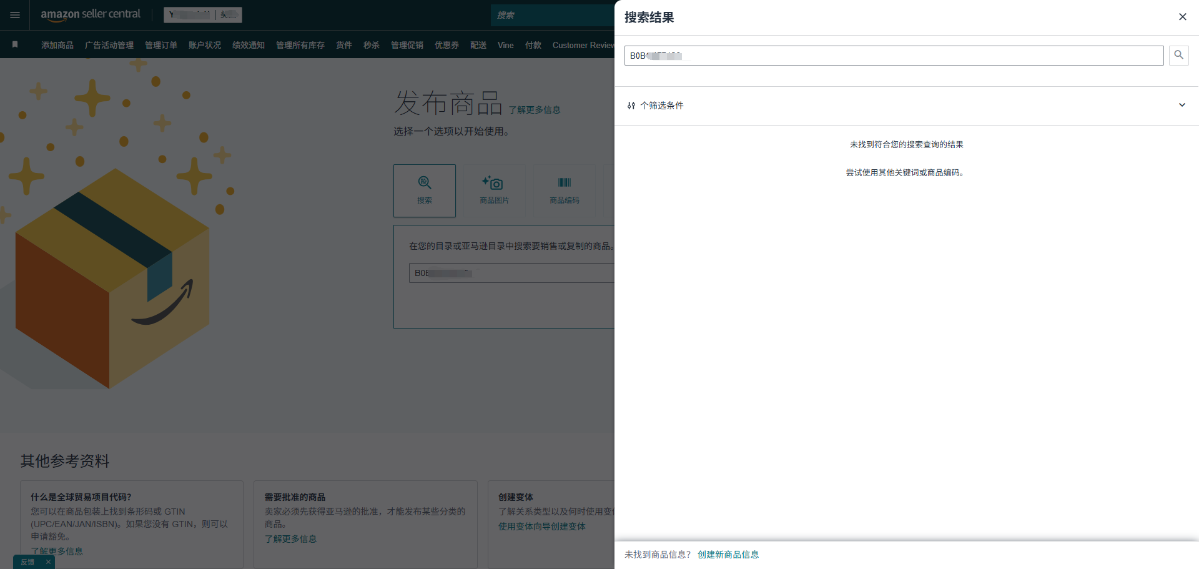Select the Search (搜索) option tile
Screen dimensions: 1199x569
pos(425,190)
